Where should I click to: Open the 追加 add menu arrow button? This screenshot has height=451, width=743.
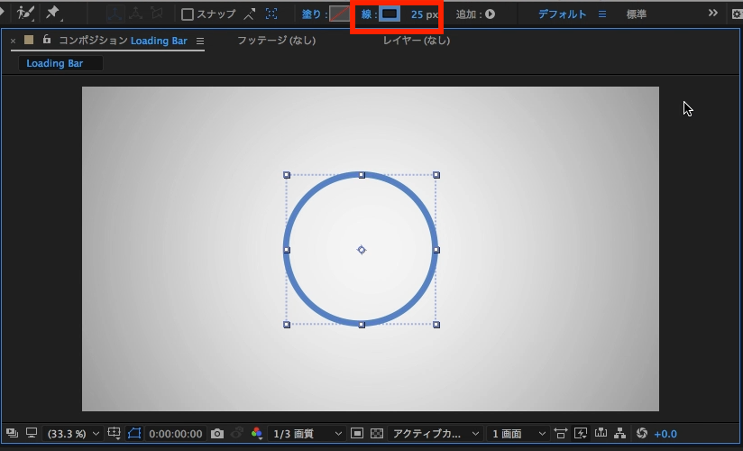tap(490, 14)
